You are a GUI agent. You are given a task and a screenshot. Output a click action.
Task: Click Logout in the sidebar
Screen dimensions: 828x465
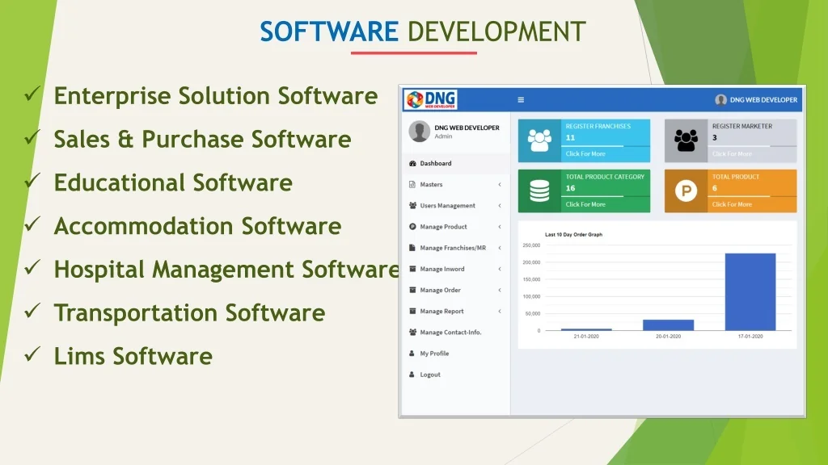[x=430, y=375]
